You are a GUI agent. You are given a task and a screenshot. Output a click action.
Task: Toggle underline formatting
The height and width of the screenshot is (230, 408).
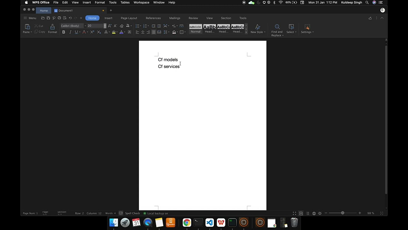(x=76, y=32)
